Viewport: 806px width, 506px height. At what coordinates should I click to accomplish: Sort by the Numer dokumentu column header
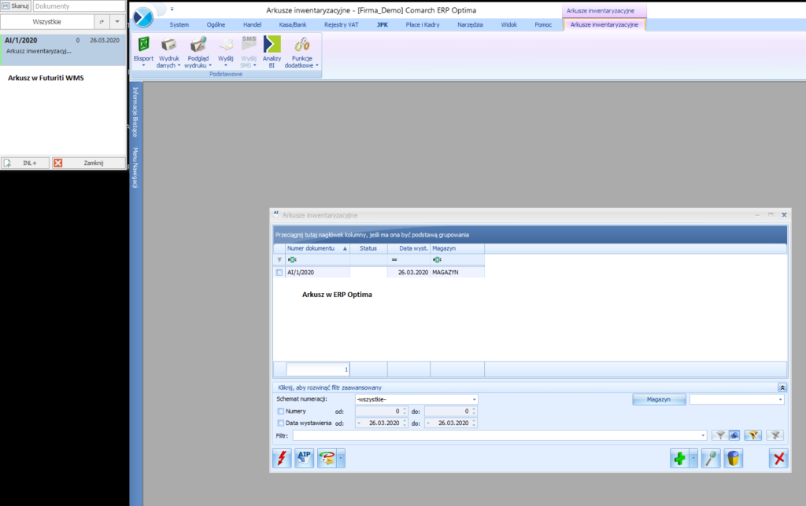(x=317, y=248)
